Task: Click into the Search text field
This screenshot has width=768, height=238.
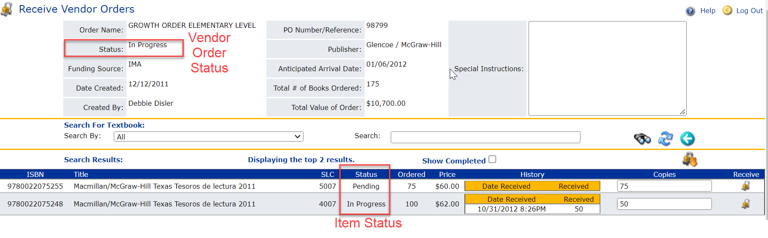Action: [486, 137]
